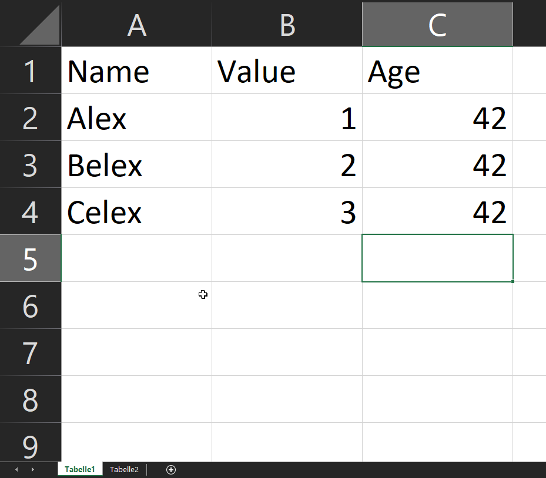This screenshot has height=478, width=546.
Task: Select the row 5 header
Action: pos(30,258)
